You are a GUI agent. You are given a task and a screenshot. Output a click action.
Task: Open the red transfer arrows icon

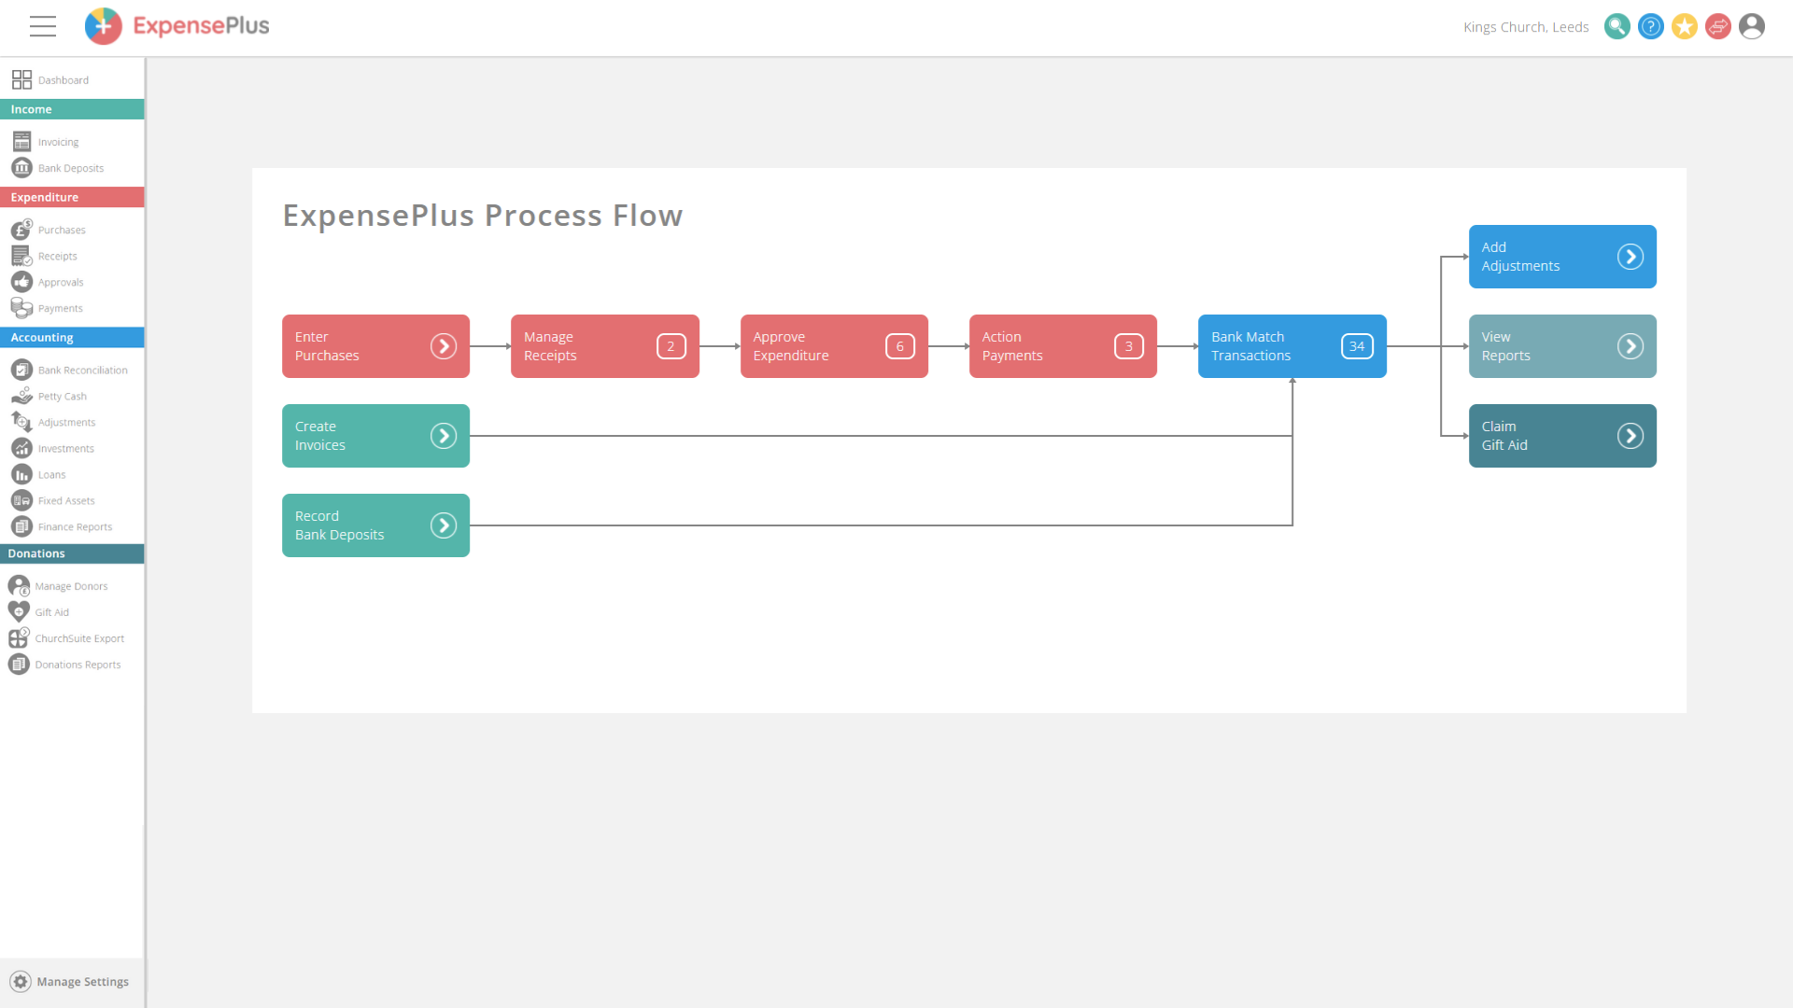click(x=1718, y=26)
